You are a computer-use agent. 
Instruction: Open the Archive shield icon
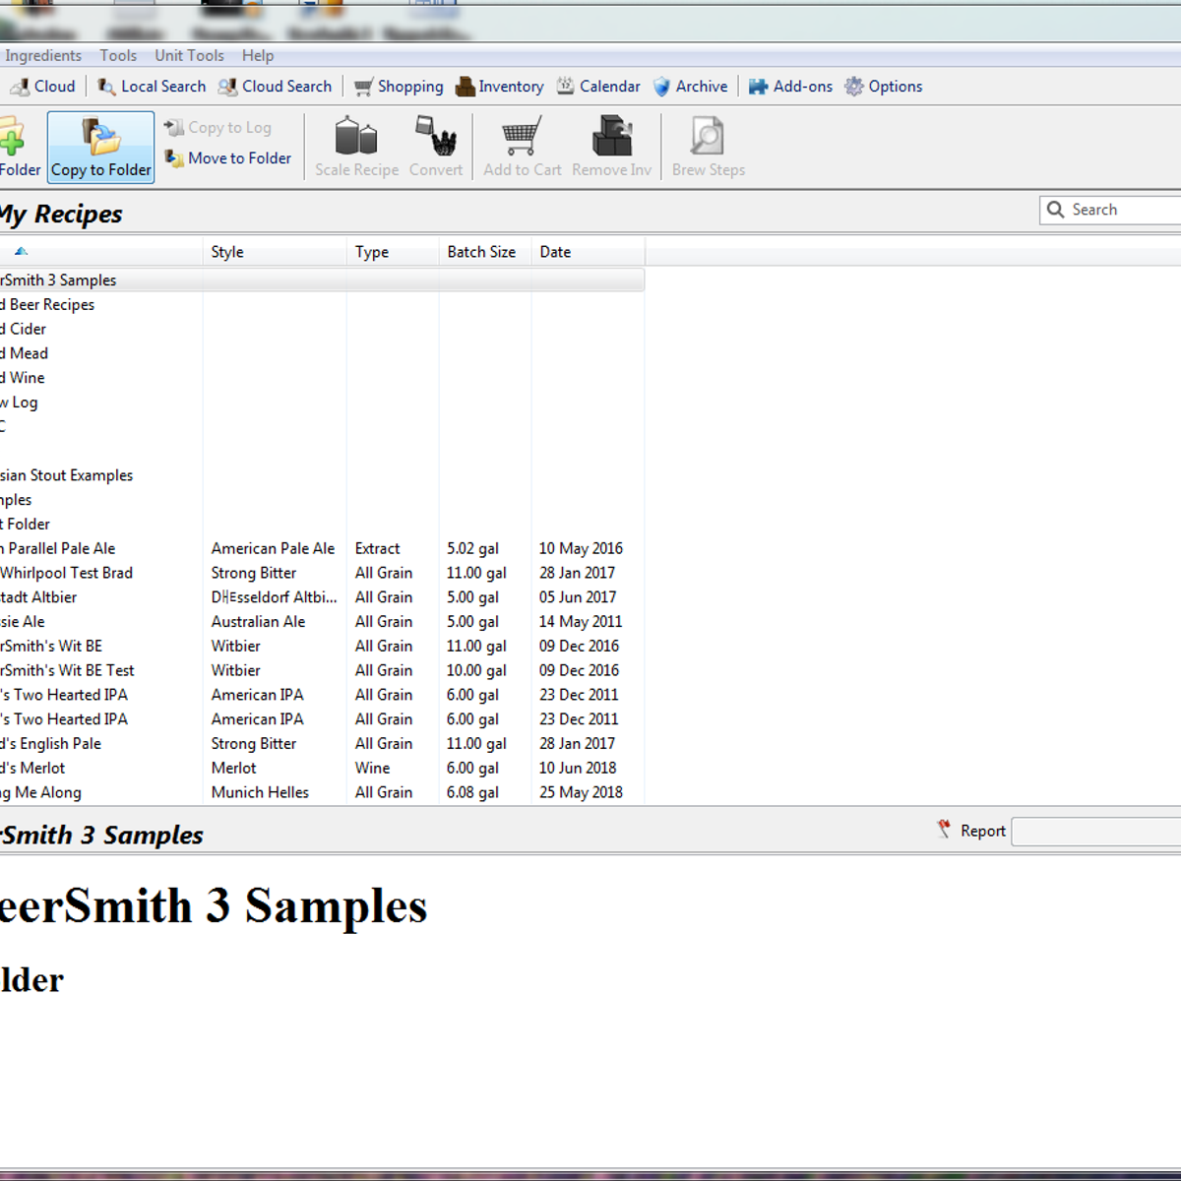pos(662,87)
